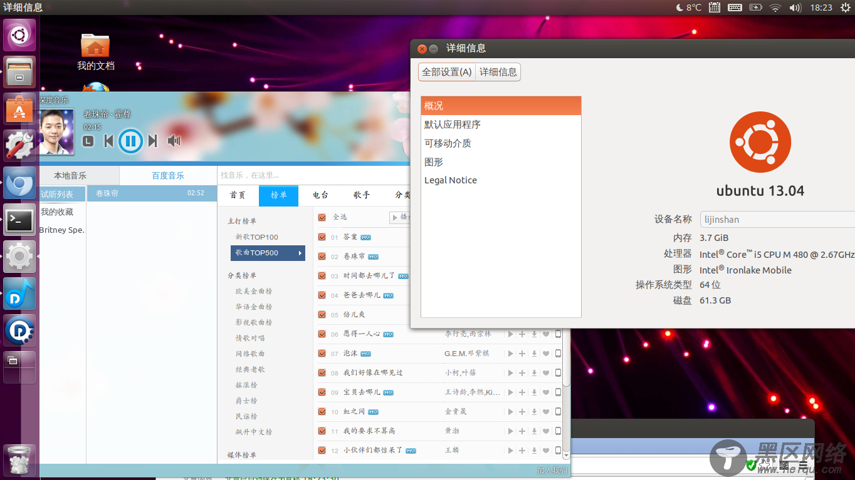Screen dimensions: 855x480
Task: Open Terminal from launcher
Action: (19, 220)
